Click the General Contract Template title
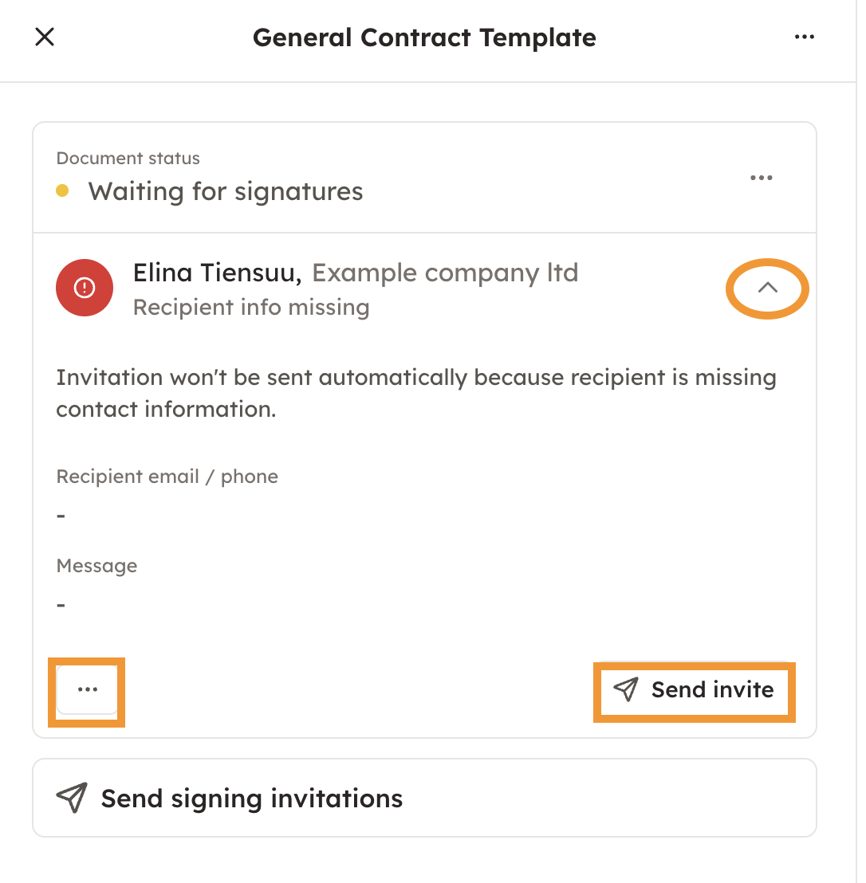This screenshot has width=866, height=883. [x=424, y=37]
